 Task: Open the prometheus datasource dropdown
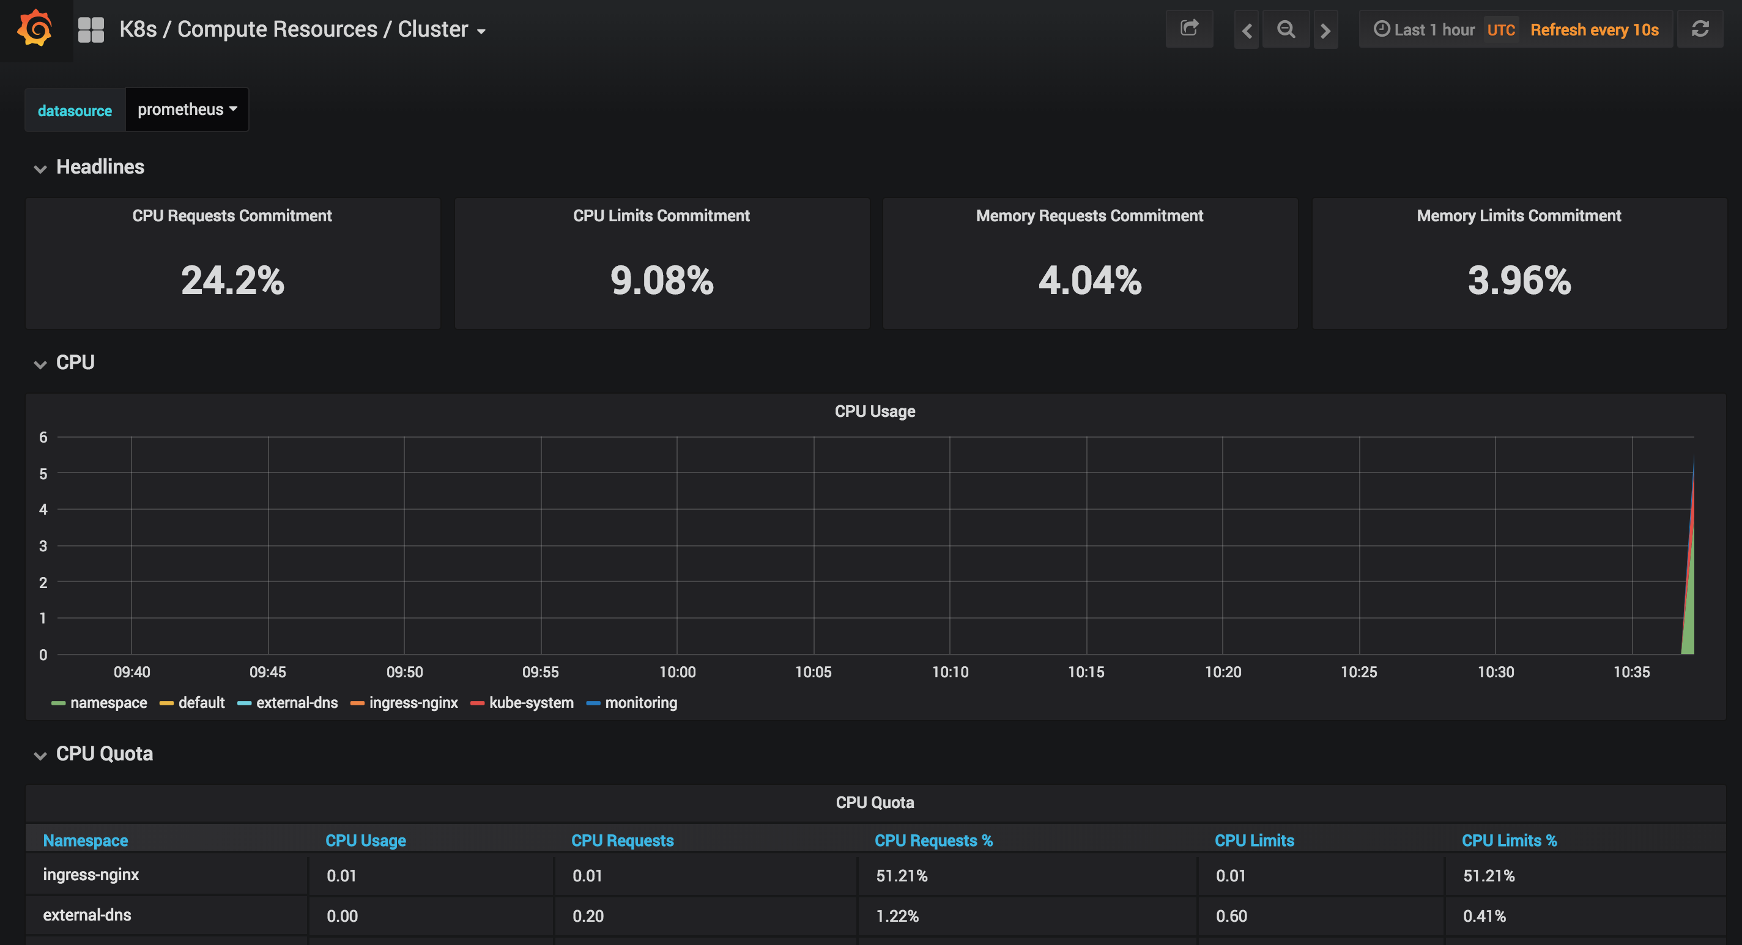(x=187, y=109)
